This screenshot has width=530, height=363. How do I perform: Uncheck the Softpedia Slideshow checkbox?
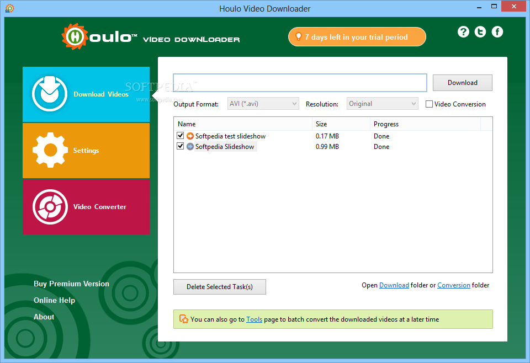(180, 146)
